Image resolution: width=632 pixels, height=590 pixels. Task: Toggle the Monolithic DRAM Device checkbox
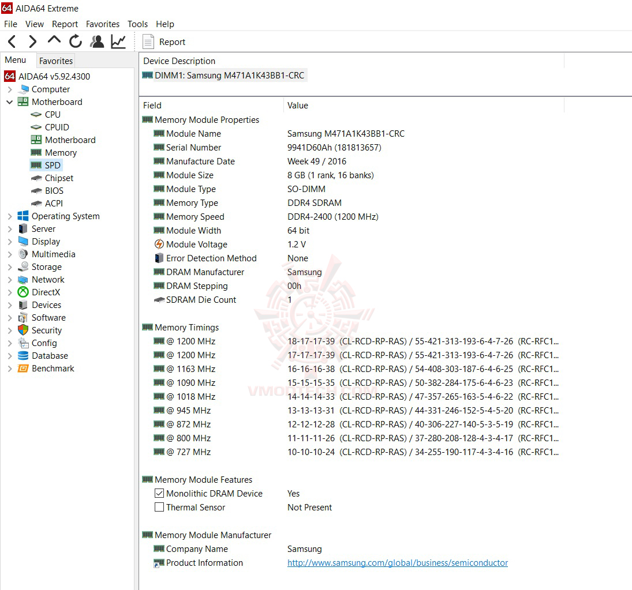pos(159,493)
